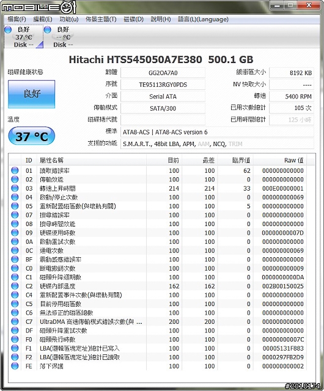Open the 磁碟(D) menu

[133, 19]
